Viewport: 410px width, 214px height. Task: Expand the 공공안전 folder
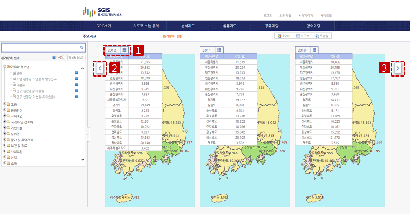pyautogui.click(x=4, y=110)
